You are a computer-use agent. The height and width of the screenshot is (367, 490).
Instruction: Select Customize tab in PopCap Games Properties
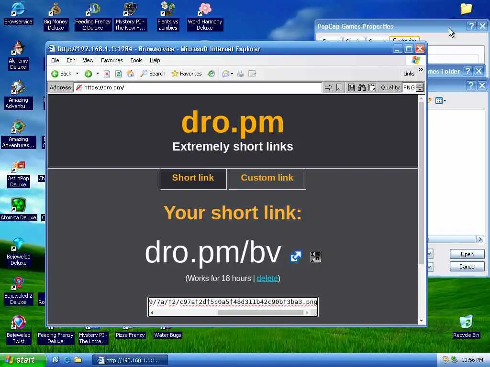404,39
